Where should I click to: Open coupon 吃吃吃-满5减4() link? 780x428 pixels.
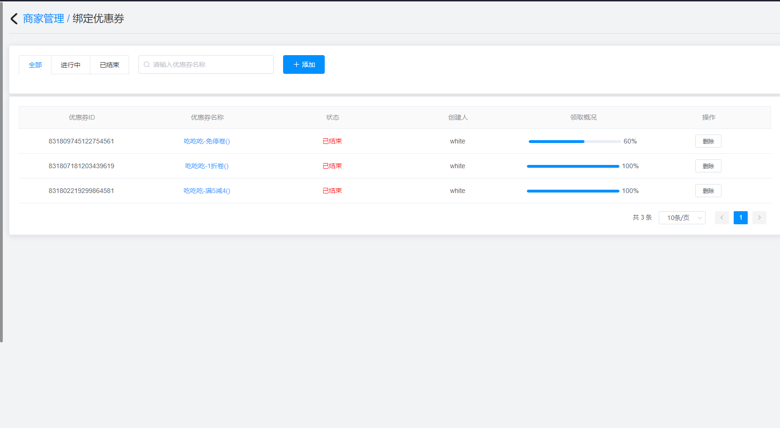point(207,191)
